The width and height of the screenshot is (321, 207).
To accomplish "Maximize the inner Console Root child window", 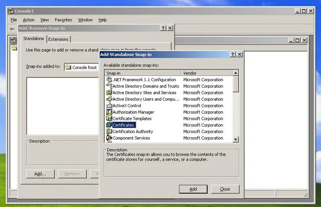I will click(x=297, y=40).
